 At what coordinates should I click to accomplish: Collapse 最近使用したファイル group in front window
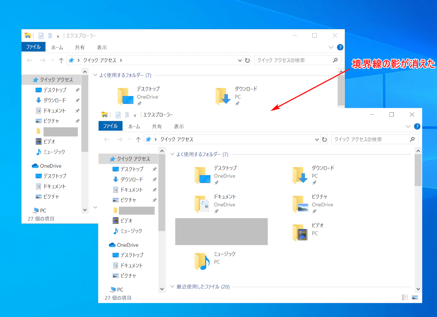pyautogui.click(x=172, y=287)
